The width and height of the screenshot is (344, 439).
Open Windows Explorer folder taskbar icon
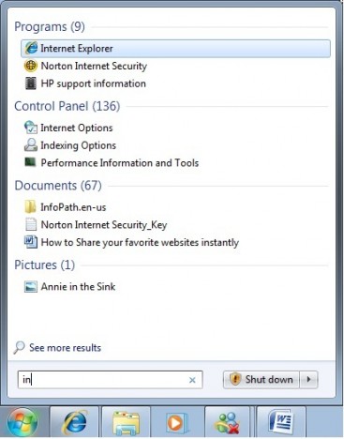(126, 422)
